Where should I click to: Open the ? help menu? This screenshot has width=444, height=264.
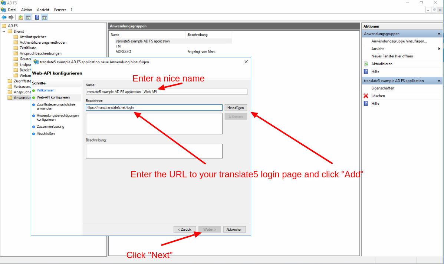click(x=72, y=10)
